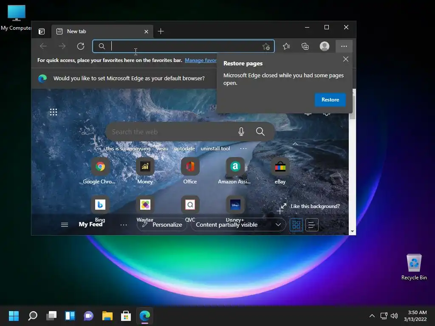Open the app launcher grid icon
The height and width of the screenshot is (326, 435).
click(x=54, y=112)
